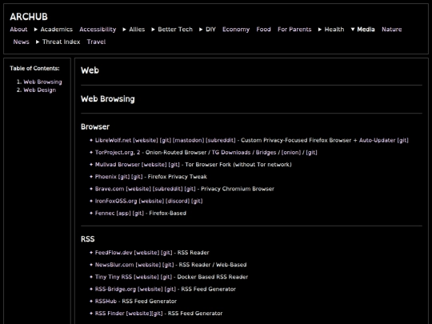The image size is (432, 324).
Task: Jump to Web Browsing in contents
Action: point(42,82)
